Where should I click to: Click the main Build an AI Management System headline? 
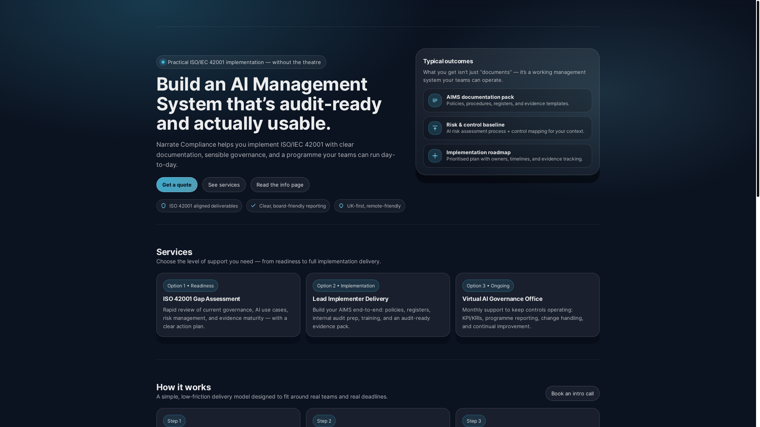coord(269,104)
